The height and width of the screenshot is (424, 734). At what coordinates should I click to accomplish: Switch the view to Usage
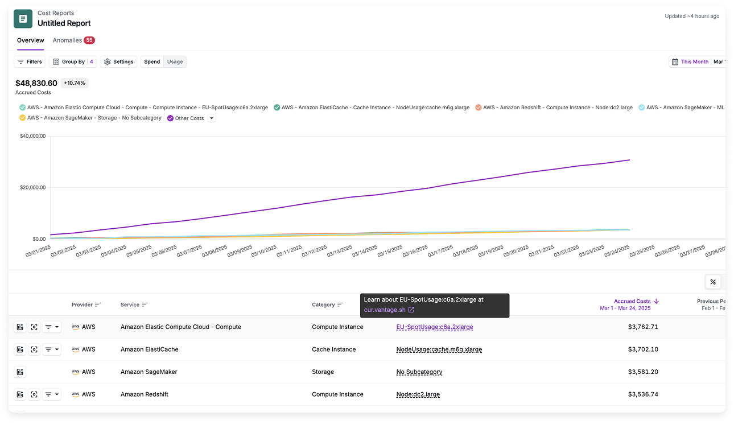click(175, 61)
